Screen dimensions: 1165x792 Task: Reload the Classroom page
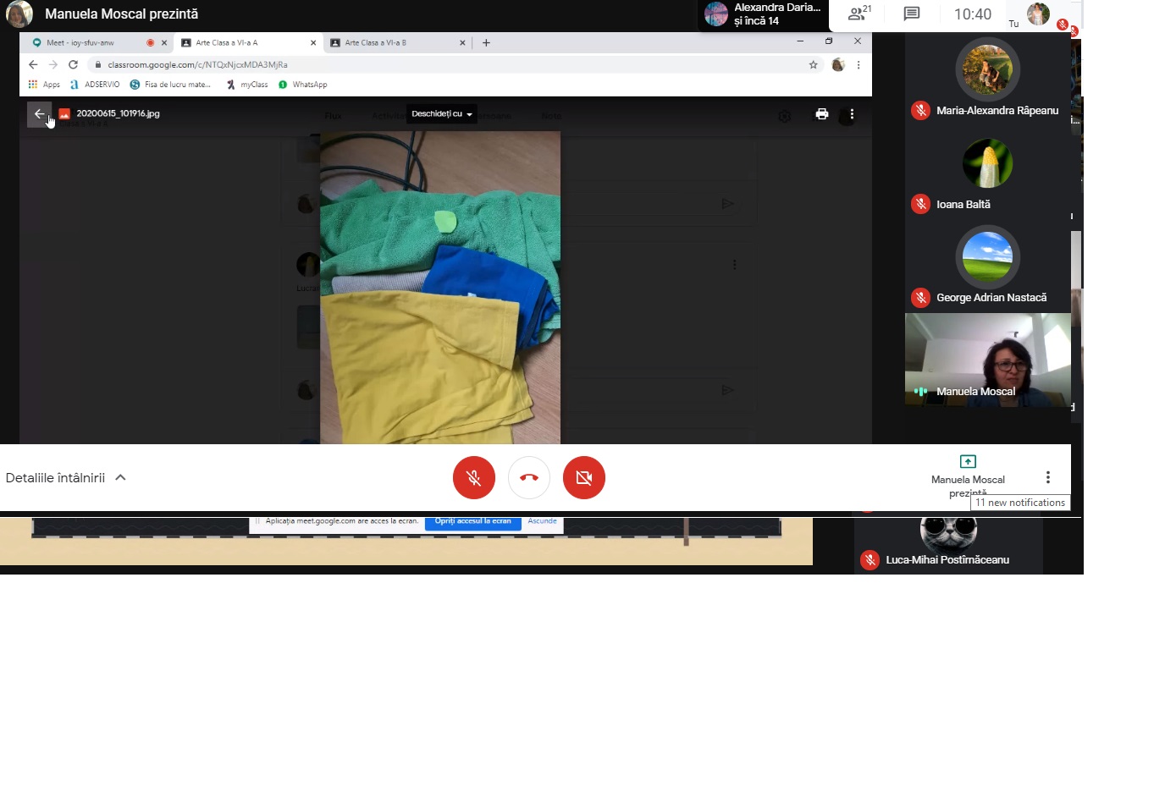point(73,64)
